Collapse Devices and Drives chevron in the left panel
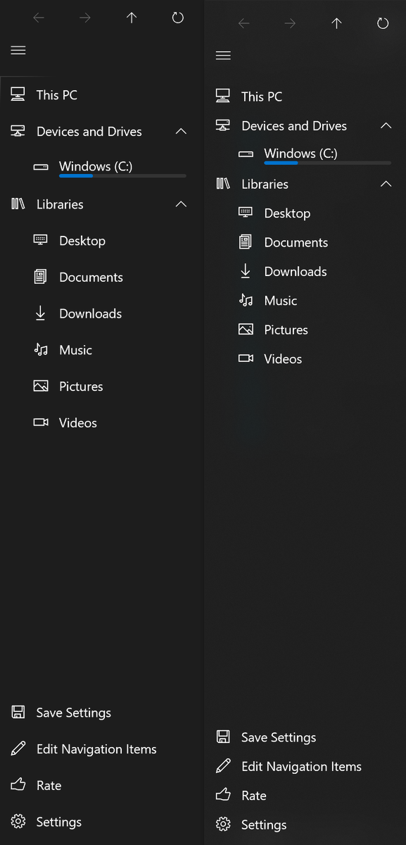The image size is (406, 845). click(x=181, y=131)
